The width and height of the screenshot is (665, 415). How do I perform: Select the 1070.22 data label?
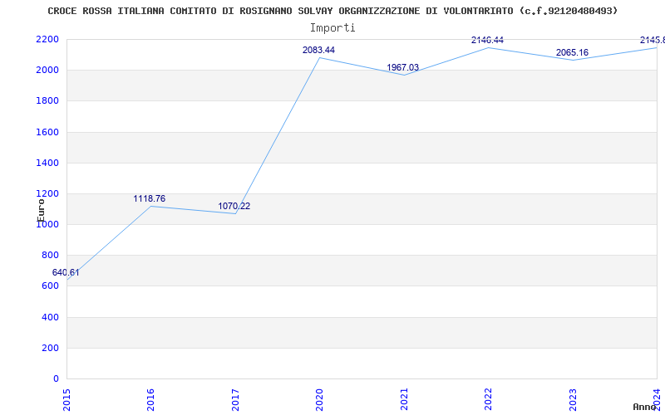tap(234, 206)
